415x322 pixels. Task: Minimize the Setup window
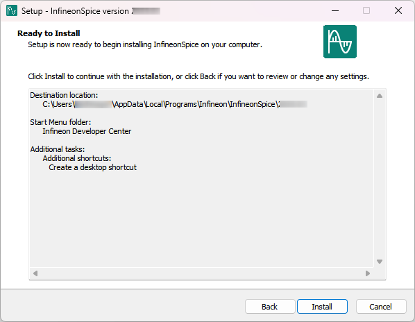point(335,11)
